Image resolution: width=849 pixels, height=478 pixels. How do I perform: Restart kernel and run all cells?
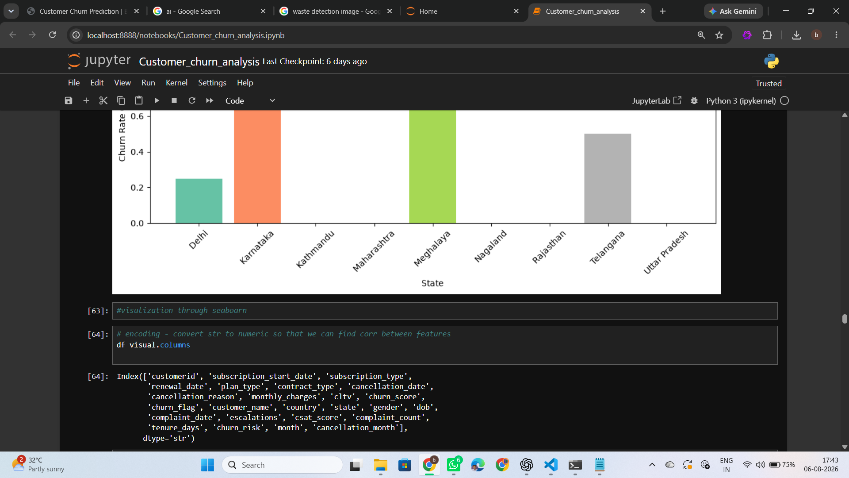click(x=210, y=100)
